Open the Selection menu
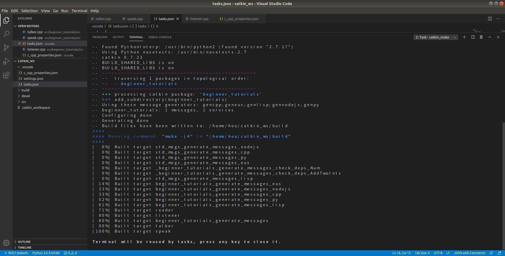505x256 pixels. click(x=29, y=11)
